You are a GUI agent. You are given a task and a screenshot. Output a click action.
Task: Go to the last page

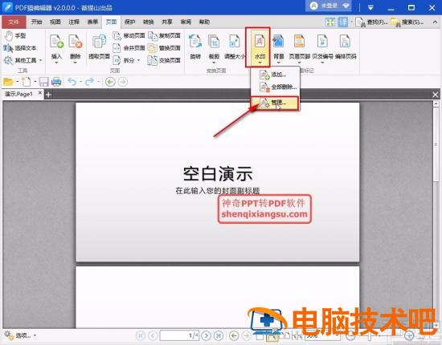point(218,335)
